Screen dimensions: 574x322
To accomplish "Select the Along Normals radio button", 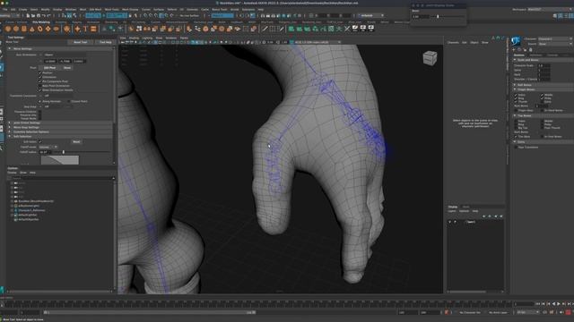I will coord(39,101).
